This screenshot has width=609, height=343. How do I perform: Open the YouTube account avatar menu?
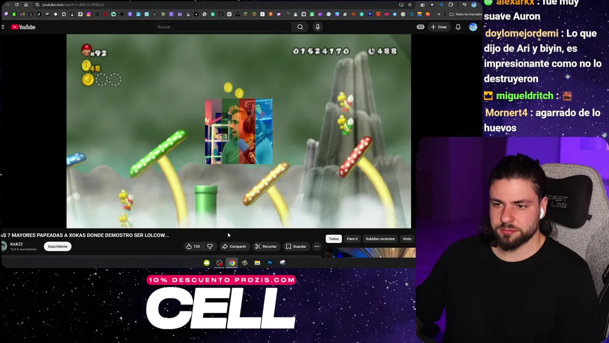(473, 27)
